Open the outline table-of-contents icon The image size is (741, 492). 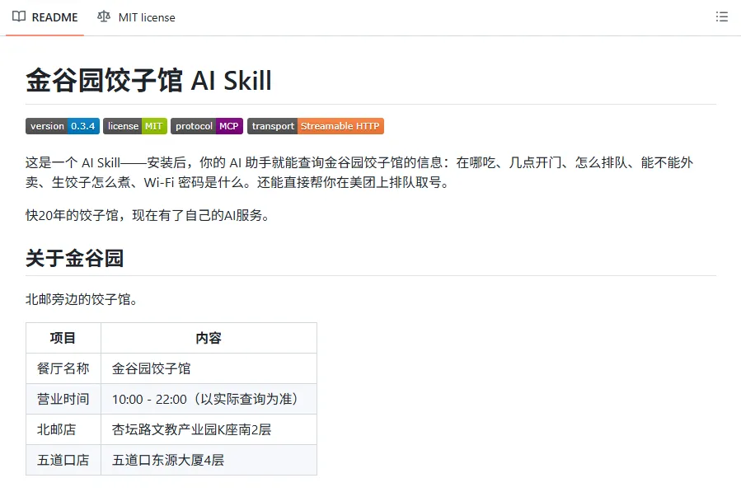click(721, 17)
